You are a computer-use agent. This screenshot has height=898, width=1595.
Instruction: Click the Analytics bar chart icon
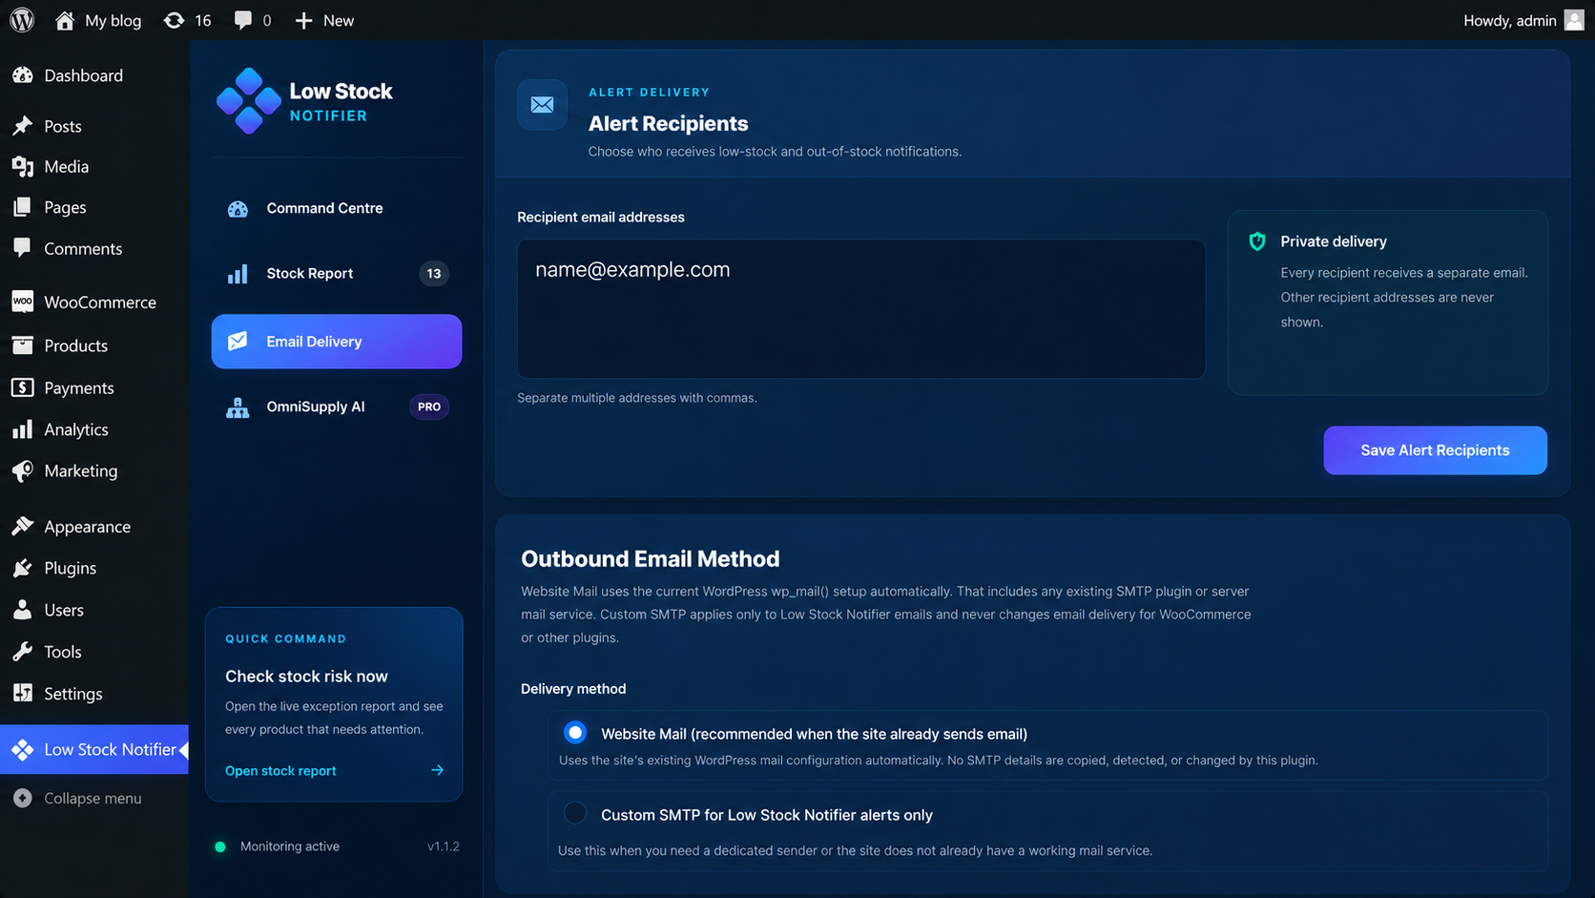point(23,429)
